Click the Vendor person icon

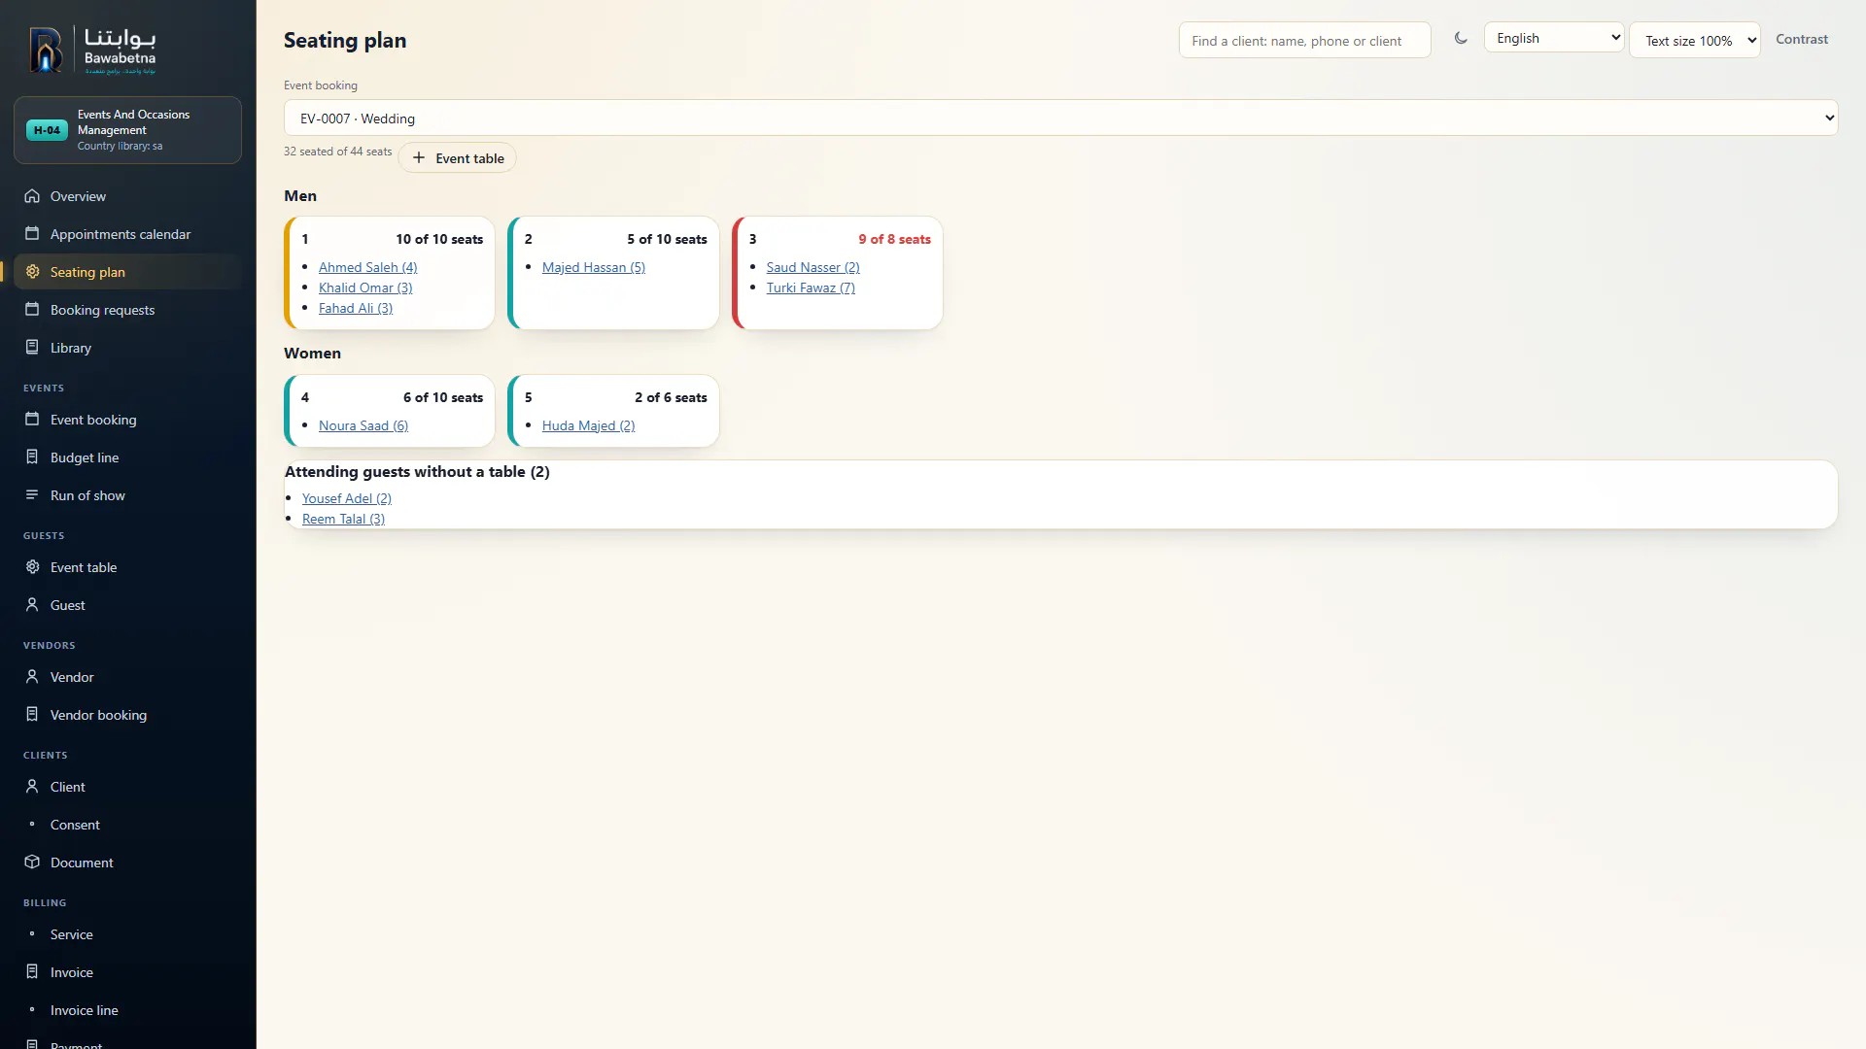point(32,677)
